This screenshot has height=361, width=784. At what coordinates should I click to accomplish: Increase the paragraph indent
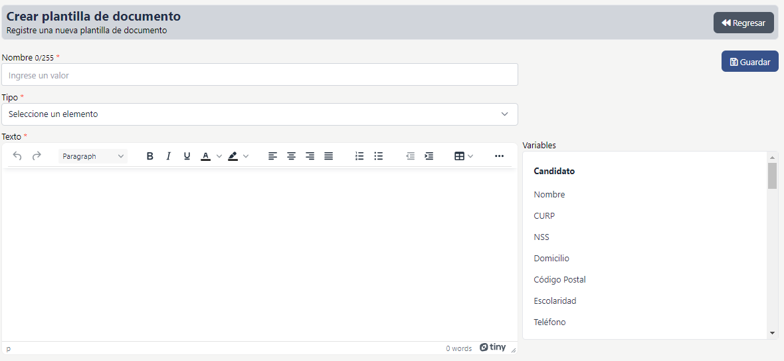pos(429,156)
